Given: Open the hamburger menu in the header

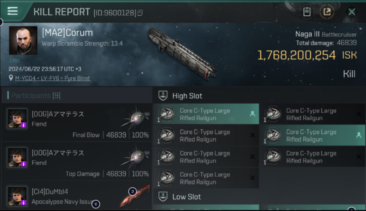Looking at the screenshot, I should point(13,11).
